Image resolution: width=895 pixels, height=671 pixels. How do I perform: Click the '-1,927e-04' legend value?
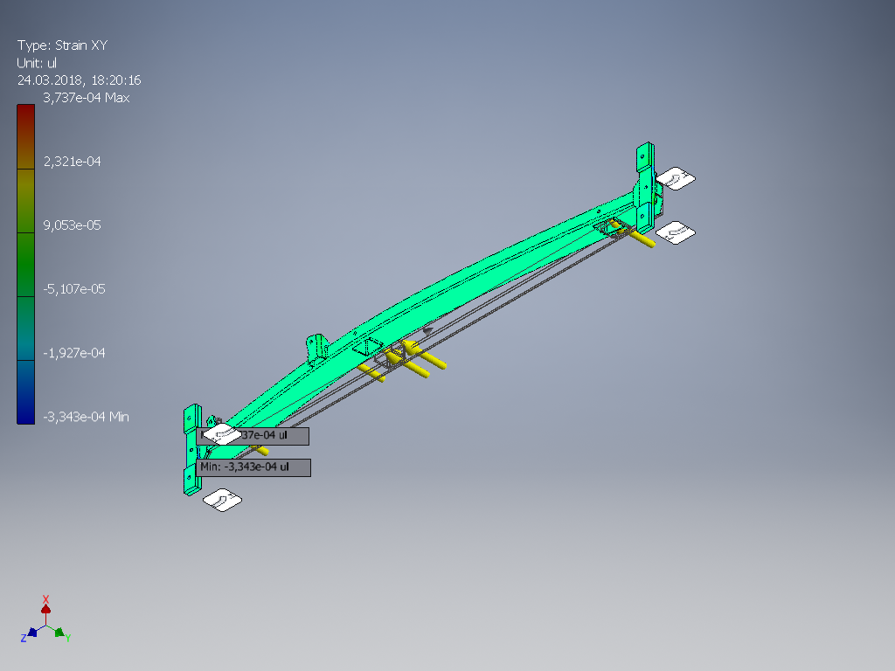click(74, 353)
